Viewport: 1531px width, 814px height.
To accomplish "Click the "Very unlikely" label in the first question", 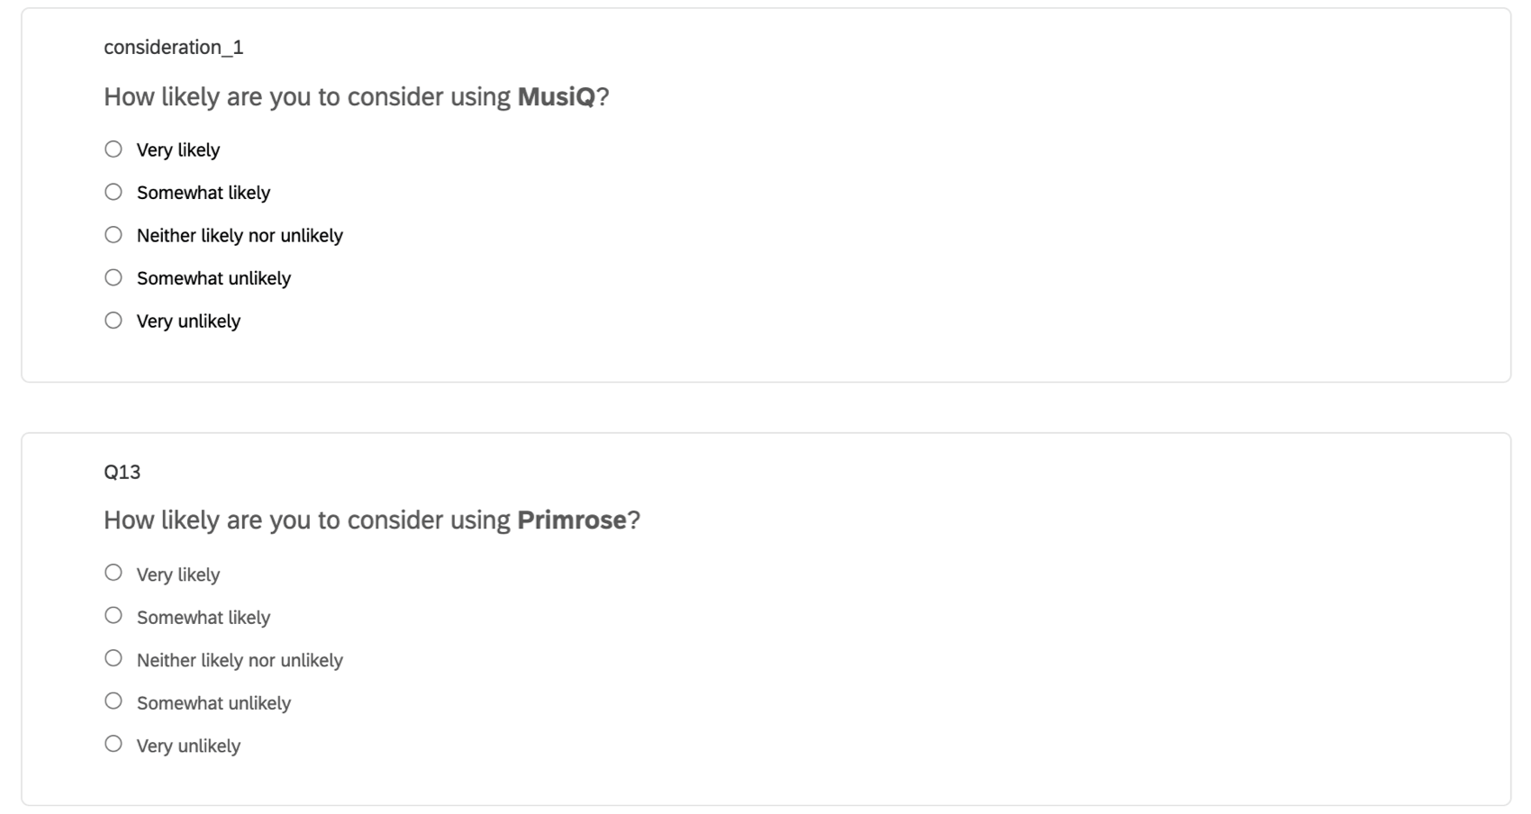I will 187,321.
